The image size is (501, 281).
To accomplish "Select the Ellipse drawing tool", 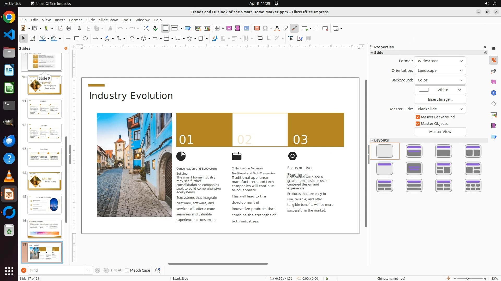I will click(85, 39).
